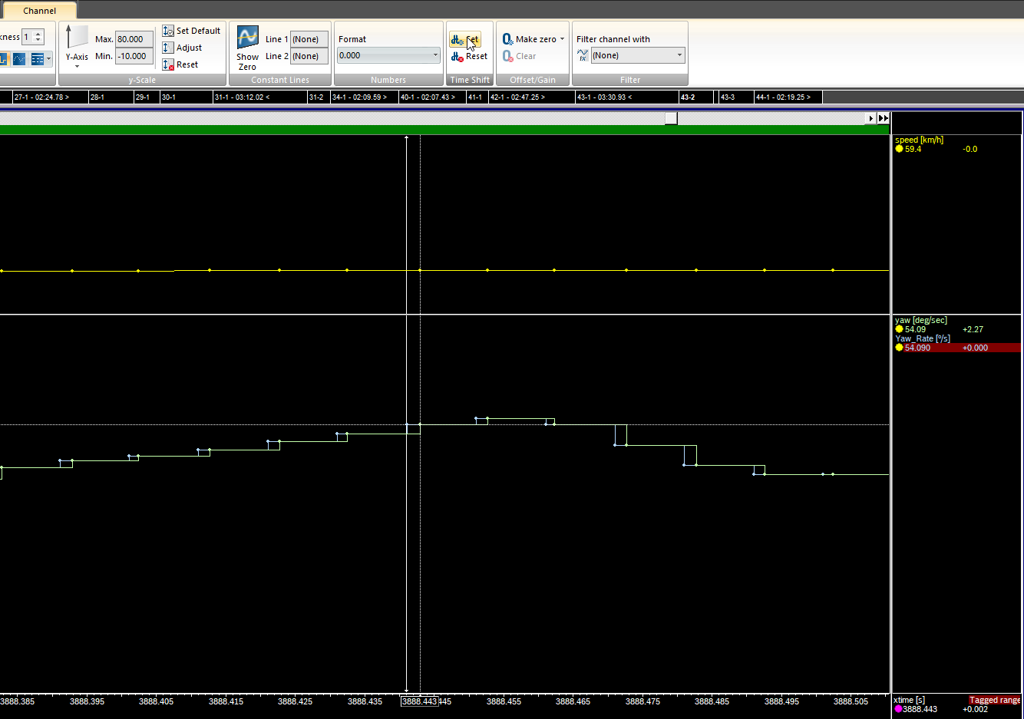Screen dimensions: 1024x719
Task: Switch to the Channel ribbon tab
Action: pyautogui.click(x=39, y=11)
